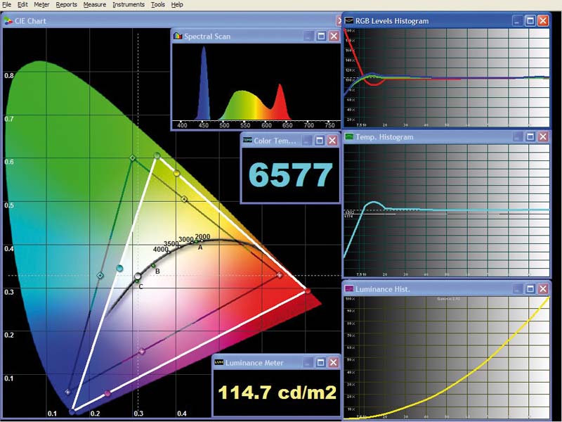Close the Luminance Meter window
This screenshot has height=422, width=562.
pos(333,362)
